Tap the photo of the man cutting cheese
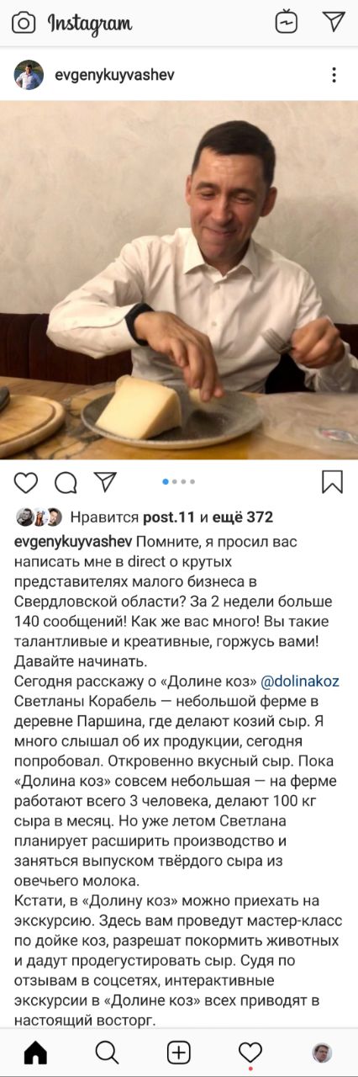The image size is (358, 1077). pos(179,280)
